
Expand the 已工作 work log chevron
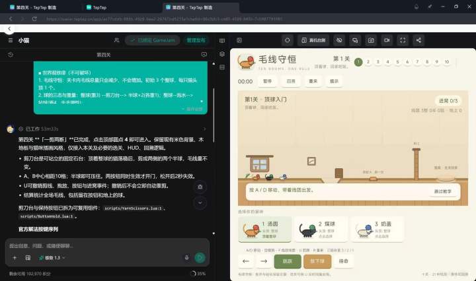coord(204,129)
